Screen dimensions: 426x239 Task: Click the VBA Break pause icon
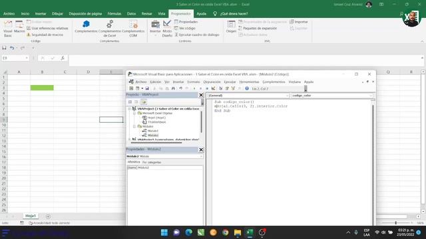[x=200, y=88]
